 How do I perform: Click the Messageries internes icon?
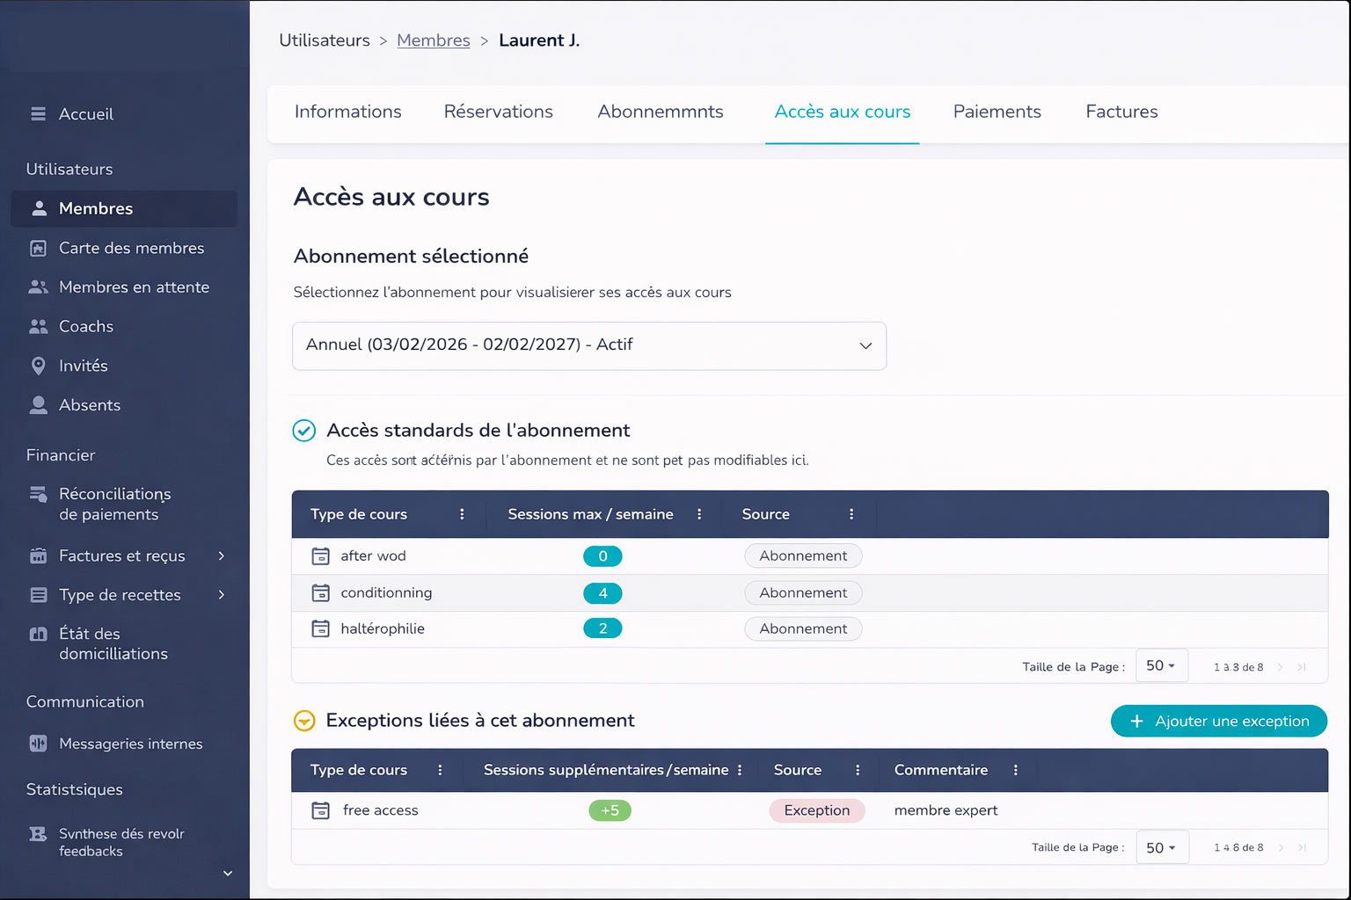point(38,744)
